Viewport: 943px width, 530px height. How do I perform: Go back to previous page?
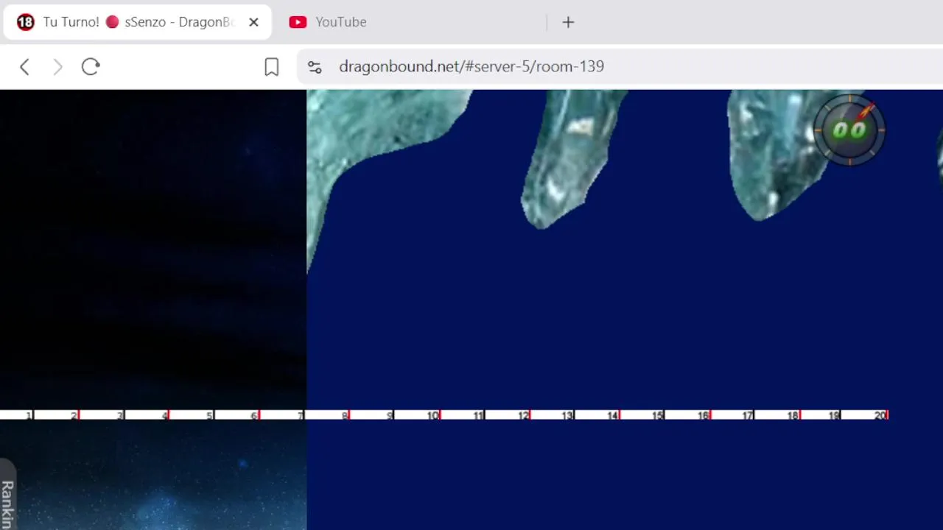coord(24,67)
